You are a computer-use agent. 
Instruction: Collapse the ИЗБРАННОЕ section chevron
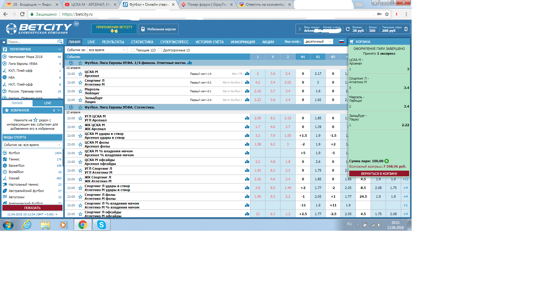59,110
